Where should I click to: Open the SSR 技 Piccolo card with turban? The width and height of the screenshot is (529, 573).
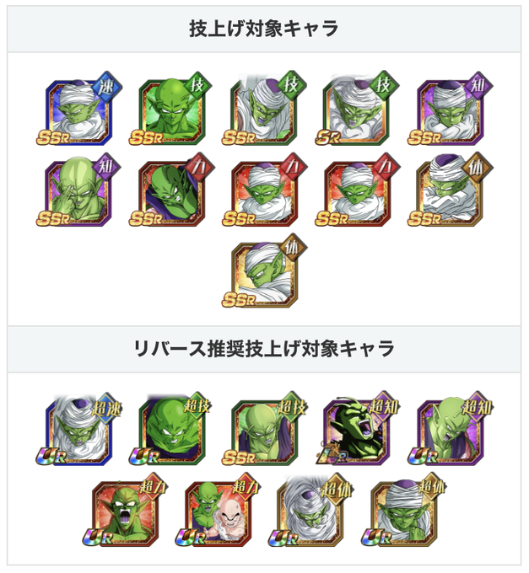pos(264,109)
